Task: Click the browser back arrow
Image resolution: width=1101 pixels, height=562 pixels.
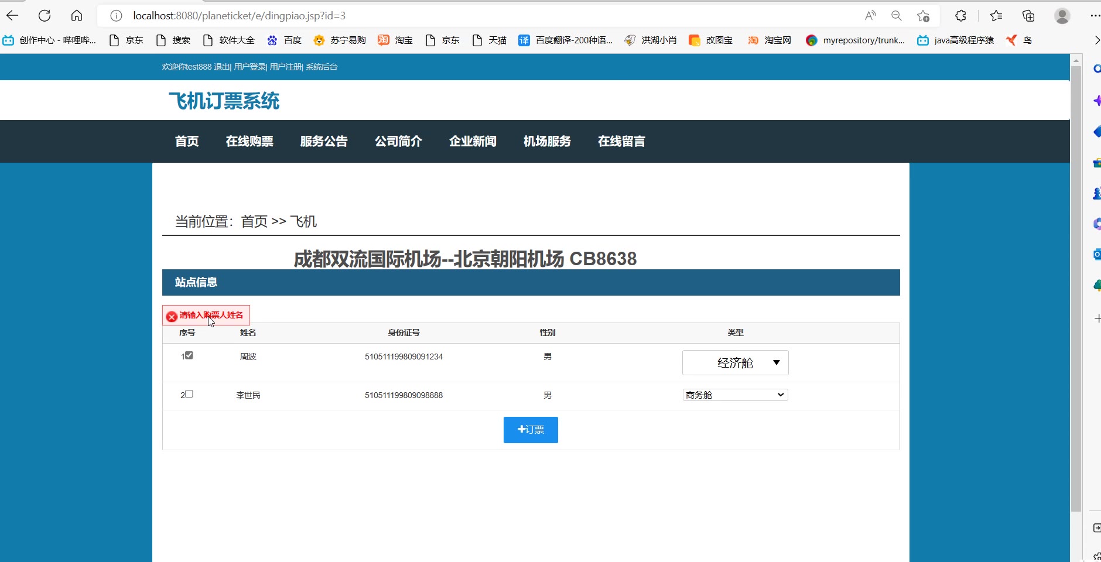Action: [12, 16]
